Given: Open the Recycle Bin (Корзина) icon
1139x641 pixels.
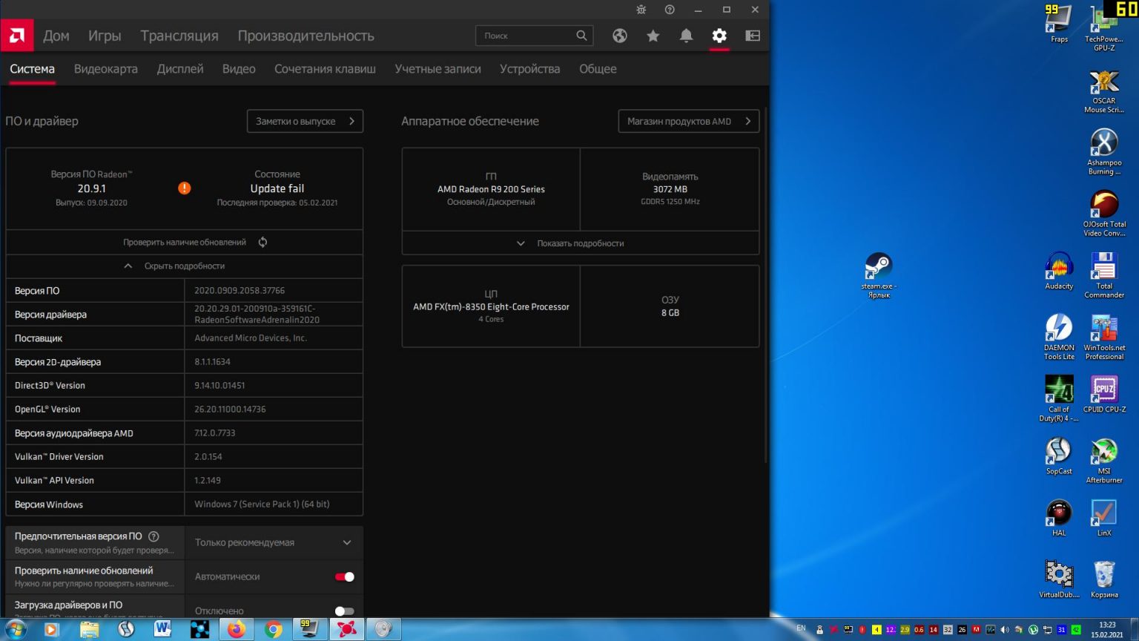Looking at the screenshot, I should 1104,579.
